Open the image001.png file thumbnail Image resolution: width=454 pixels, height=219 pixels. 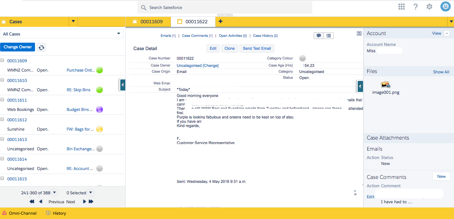click(x=386, y=85)
